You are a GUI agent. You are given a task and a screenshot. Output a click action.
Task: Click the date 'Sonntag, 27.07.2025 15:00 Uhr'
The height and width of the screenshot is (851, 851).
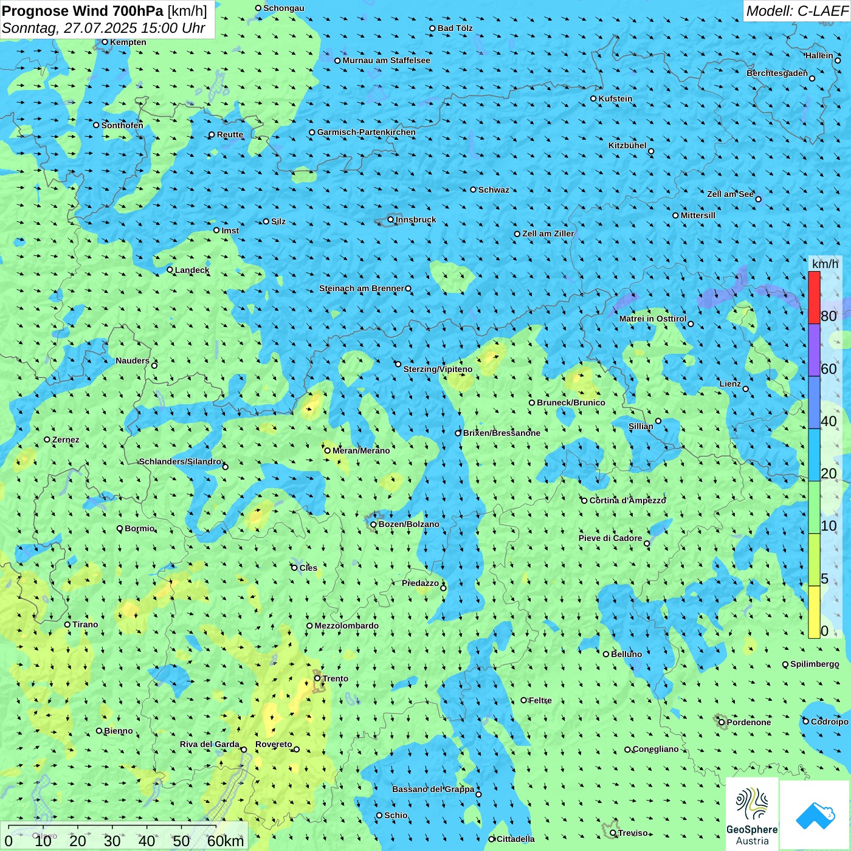click(x=103, y=28)
